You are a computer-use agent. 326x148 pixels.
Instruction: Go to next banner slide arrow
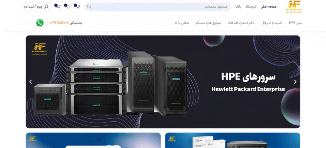pos(295,82)
